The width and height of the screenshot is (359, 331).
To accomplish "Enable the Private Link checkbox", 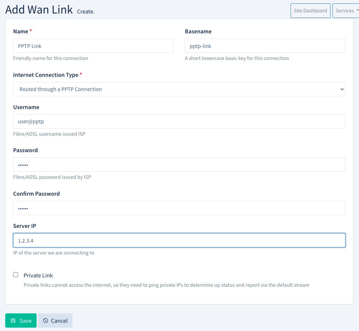I will coord(16,275).
